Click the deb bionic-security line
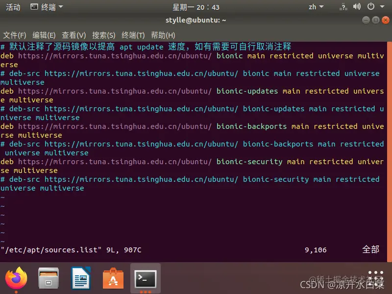 [192, 166]
